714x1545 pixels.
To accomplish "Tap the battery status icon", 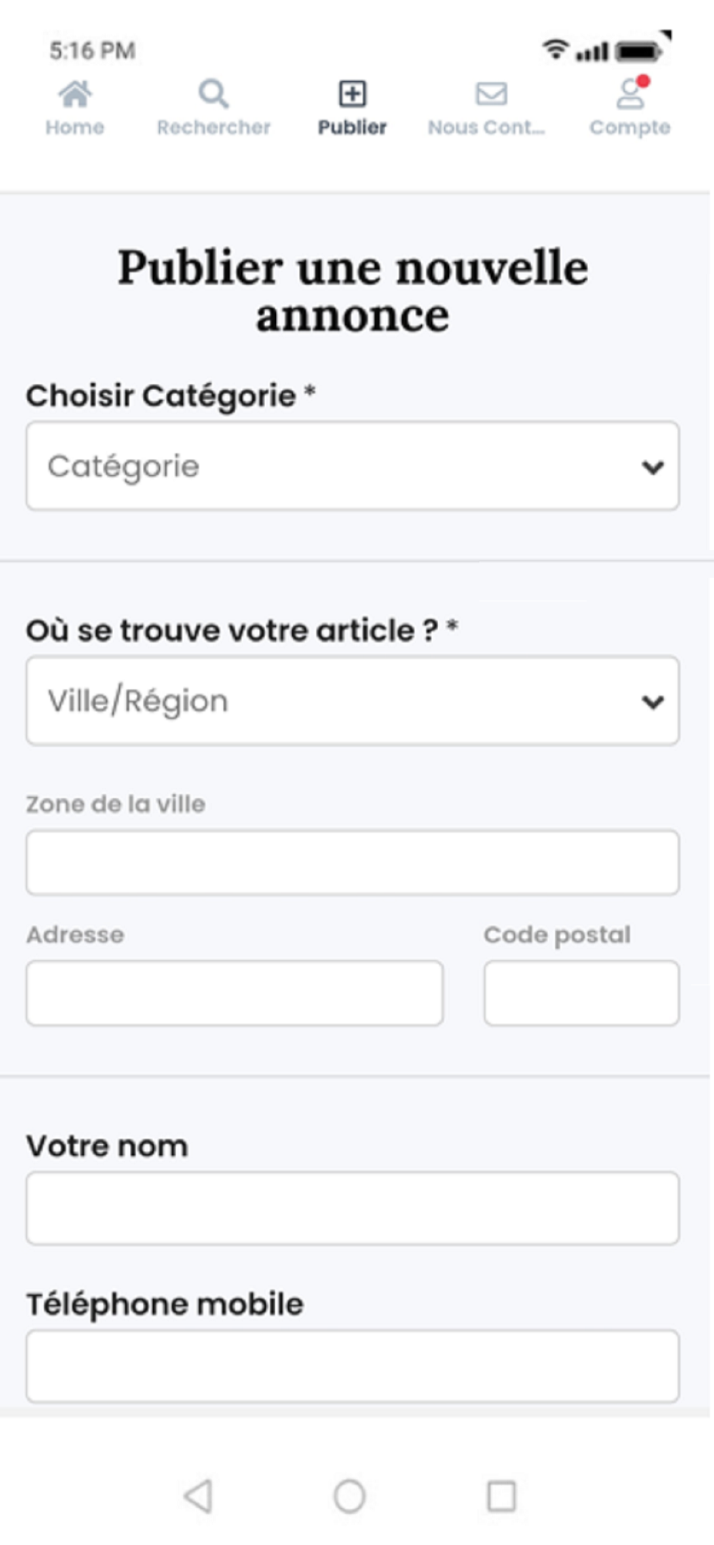I will (638, 52).
